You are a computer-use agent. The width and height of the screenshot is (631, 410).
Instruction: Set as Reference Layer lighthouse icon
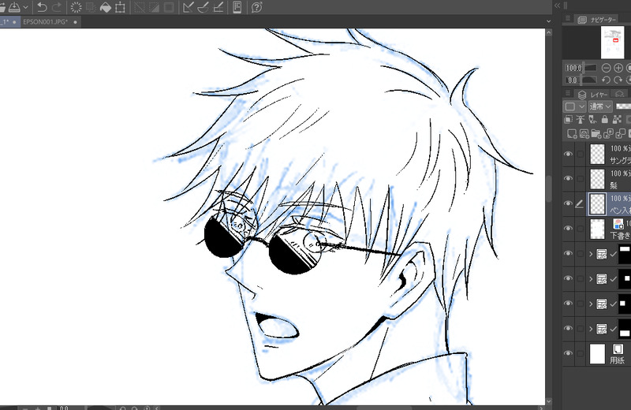581,120
